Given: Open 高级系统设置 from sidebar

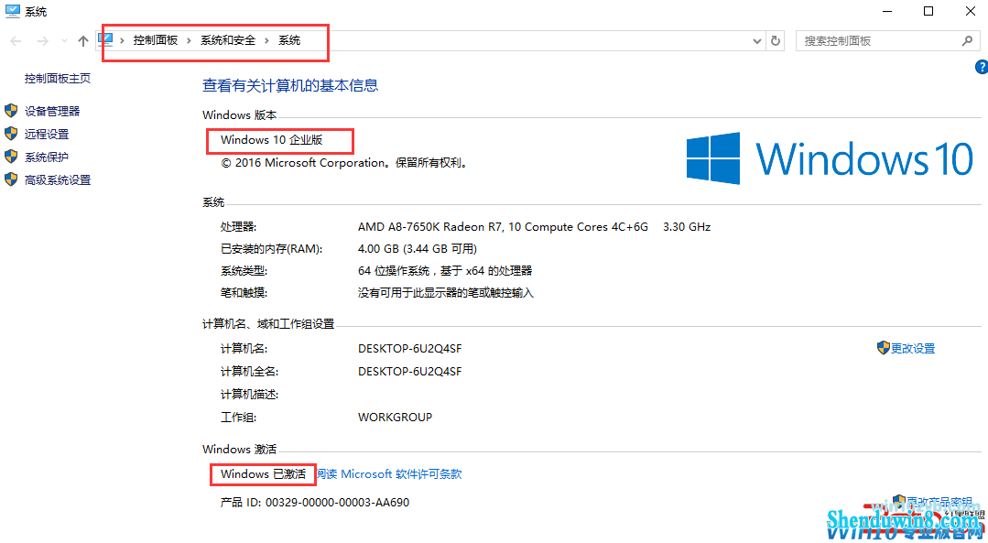Looking at the screenshot, I should tap(58, 179).
